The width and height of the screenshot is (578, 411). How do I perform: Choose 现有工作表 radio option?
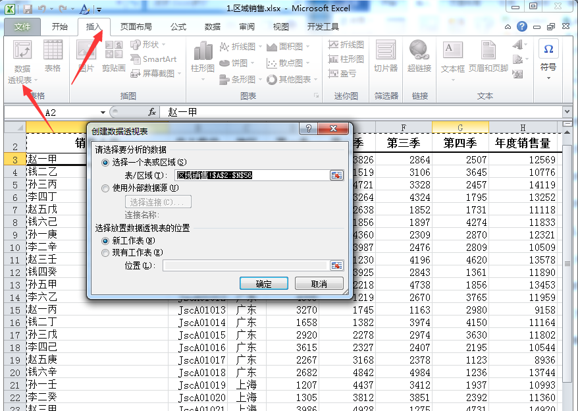pos(105,253)
